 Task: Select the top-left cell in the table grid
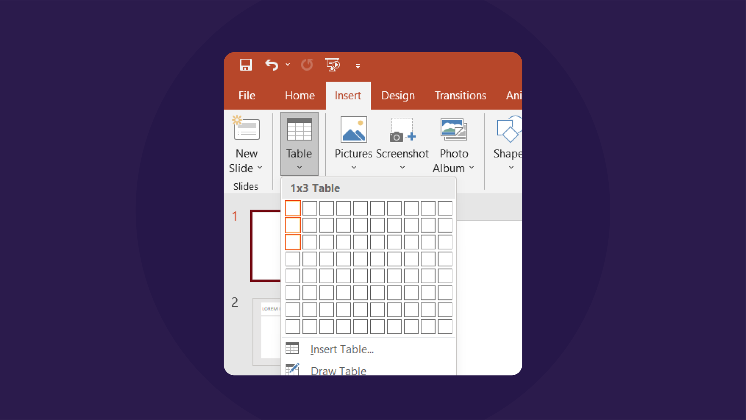tap(292, 208)
